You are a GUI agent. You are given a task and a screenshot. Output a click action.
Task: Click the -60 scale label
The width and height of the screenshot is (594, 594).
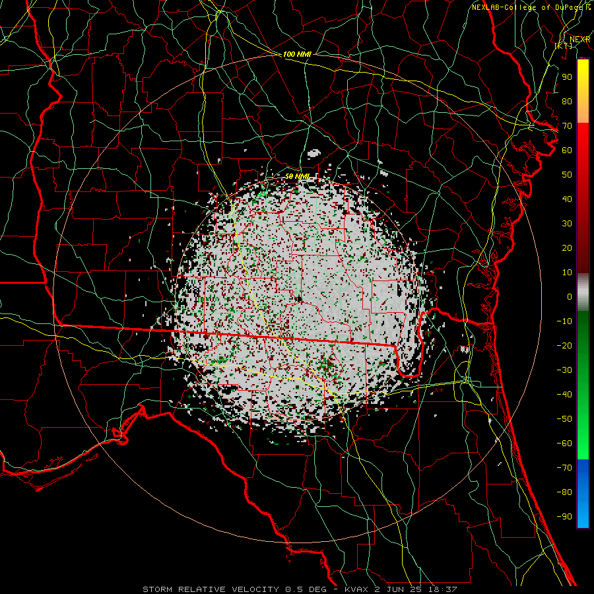[564, 444]
